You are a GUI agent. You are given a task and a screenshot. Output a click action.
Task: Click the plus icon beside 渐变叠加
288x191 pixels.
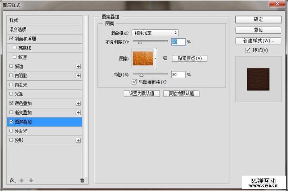point(78,113)
